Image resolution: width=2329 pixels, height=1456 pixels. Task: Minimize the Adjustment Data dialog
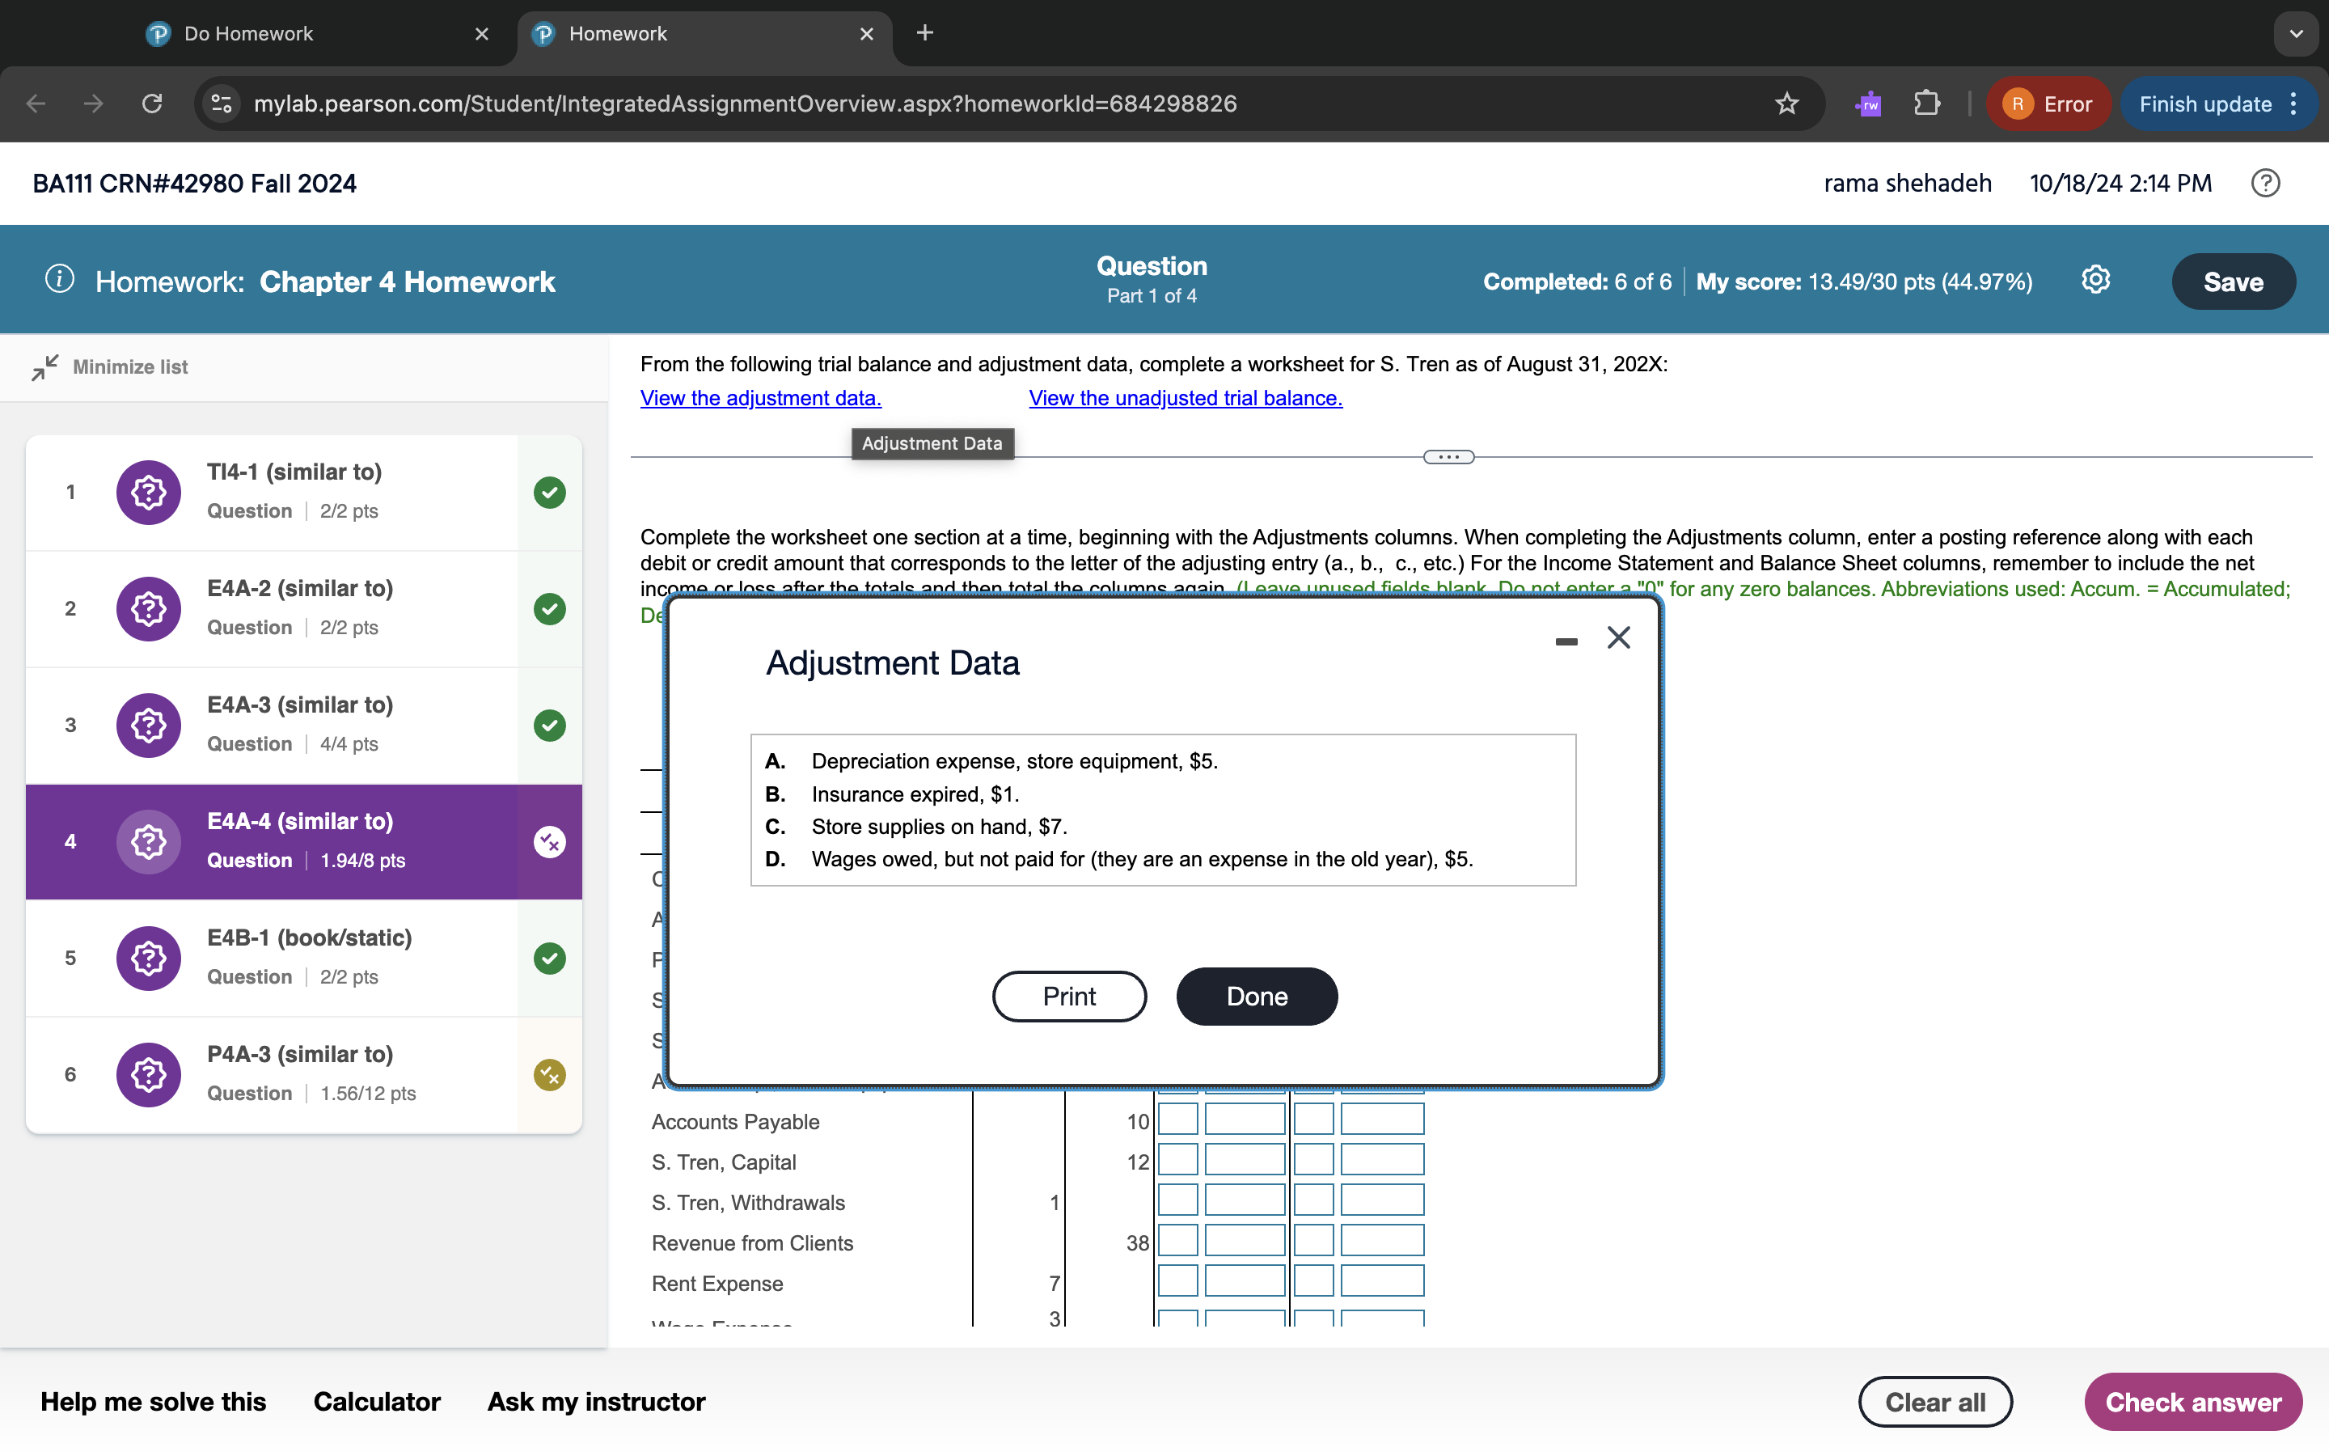[x=1566, y=641]
